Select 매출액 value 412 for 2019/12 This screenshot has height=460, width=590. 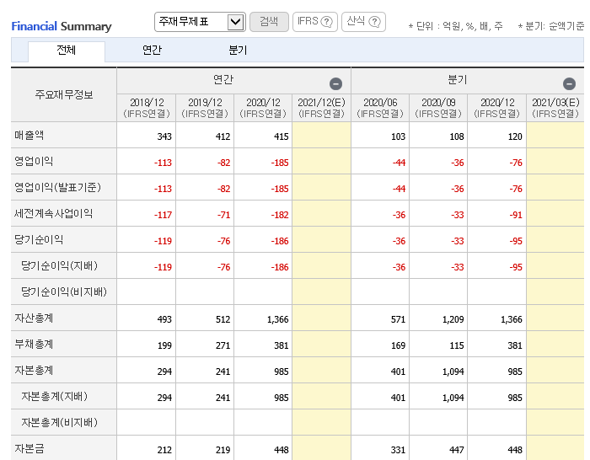(223, 136)
